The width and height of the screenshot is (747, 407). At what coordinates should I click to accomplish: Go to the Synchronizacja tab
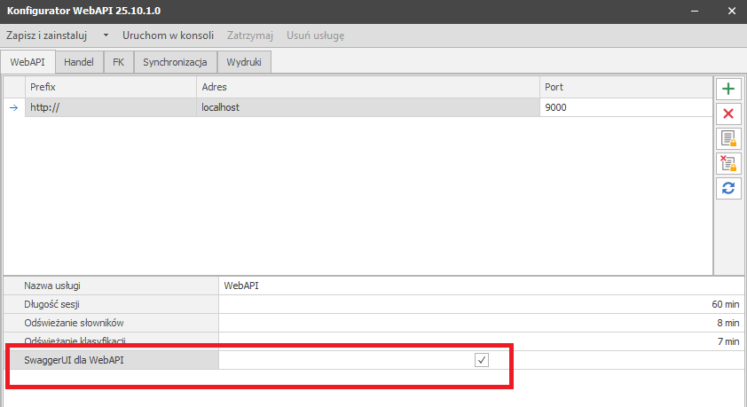175,62
